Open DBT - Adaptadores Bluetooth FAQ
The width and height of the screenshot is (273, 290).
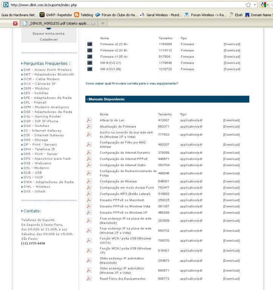click(49, 74)
